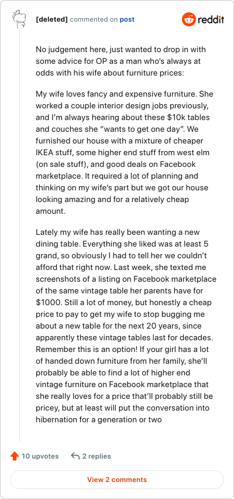Open View 2 comments button
Image resolution: width=234 pixels, height=499 pixels.
click(x=117, y=480)
